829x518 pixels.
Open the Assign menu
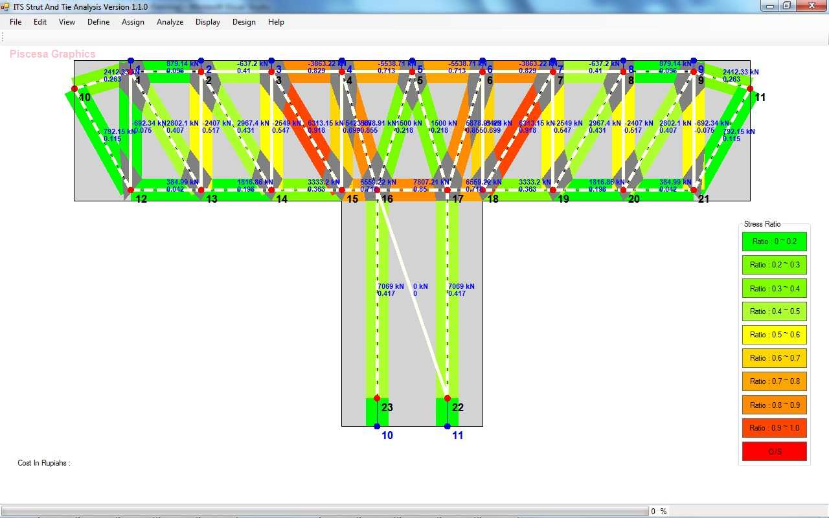tap(133, 22)
